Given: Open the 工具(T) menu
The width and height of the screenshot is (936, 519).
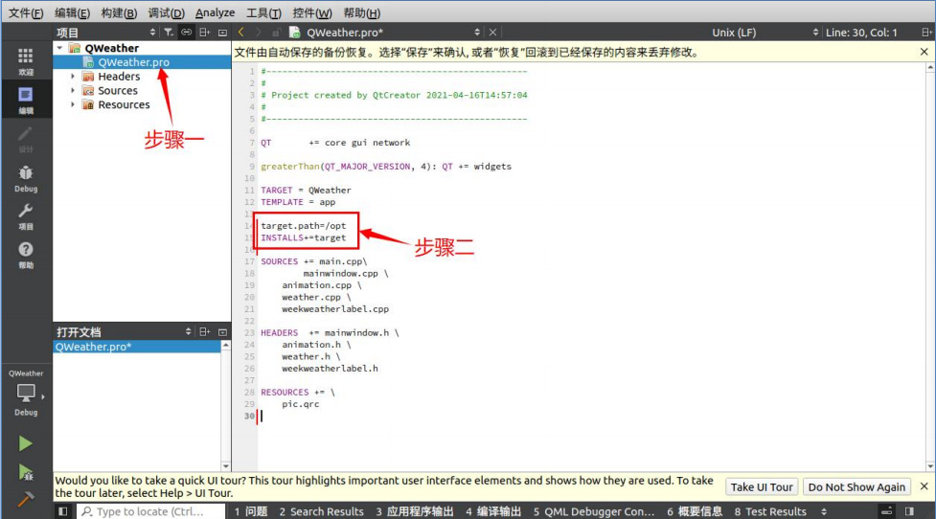Looking at the screenshot, I should coord(263,12).
